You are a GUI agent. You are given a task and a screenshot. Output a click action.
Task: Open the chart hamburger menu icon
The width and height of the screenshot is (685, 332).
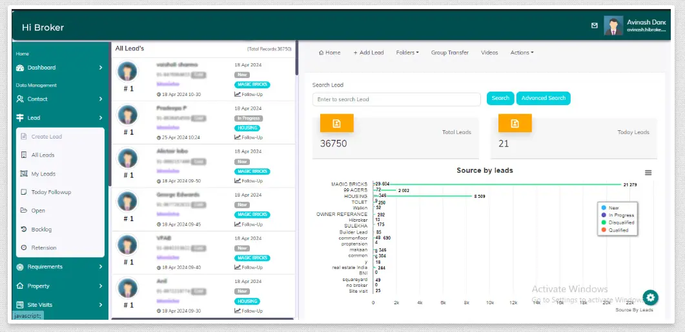648,173
